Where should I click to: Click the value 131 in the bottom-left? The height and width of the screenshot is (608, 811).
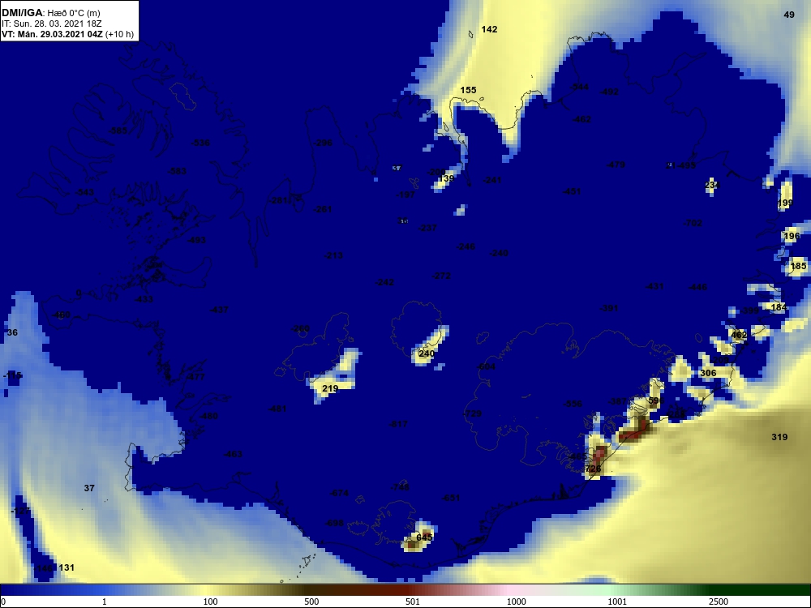(67, 567)
